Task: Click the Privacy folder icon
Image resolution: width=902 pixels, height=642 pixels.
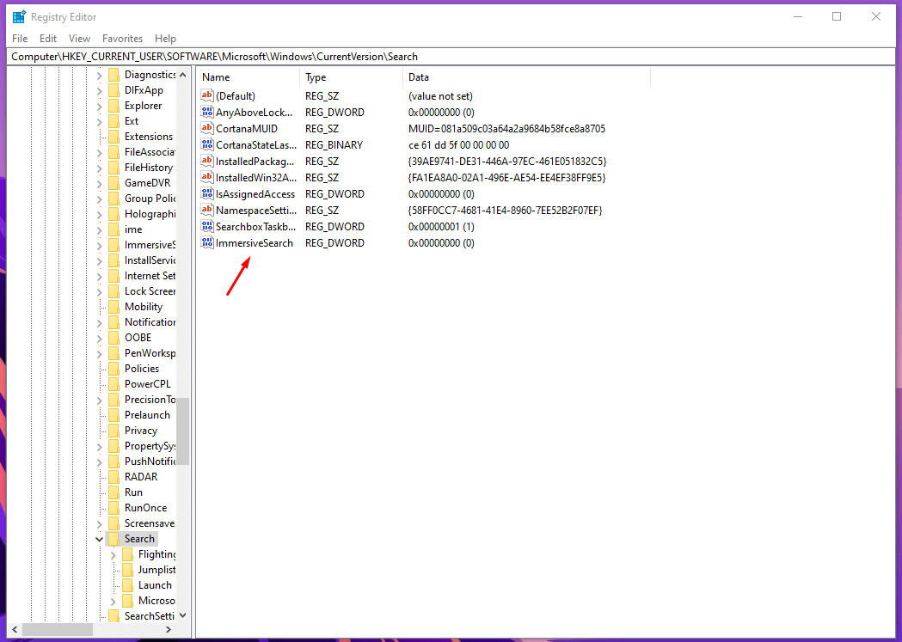Action: (x=114, y=431)
